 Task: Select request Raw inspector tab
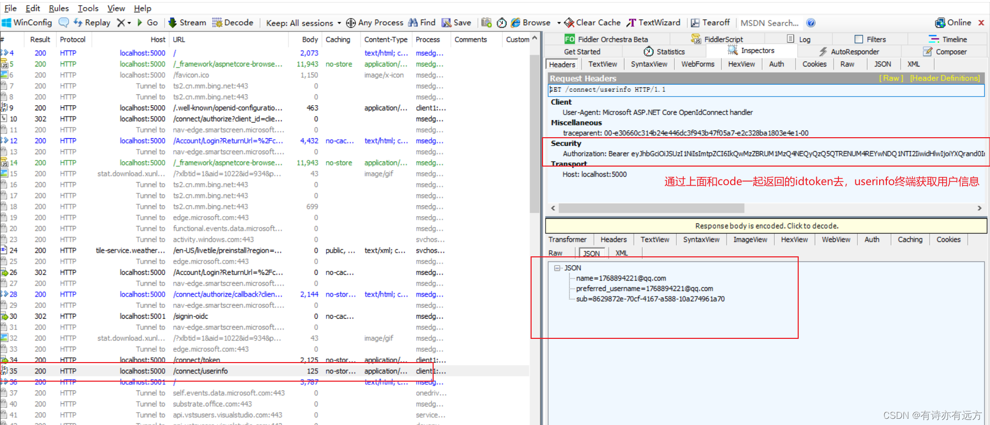pos(847,64)
